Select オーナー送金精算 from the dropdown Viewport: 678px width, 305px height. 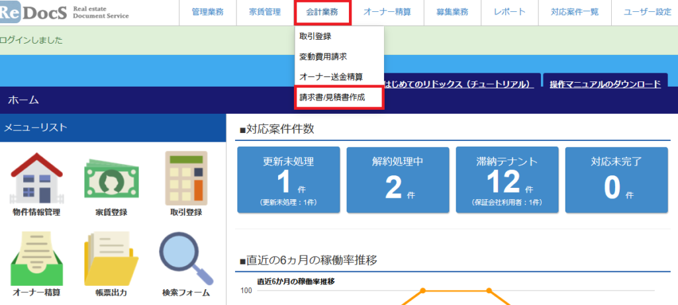[x=339, y=77]
